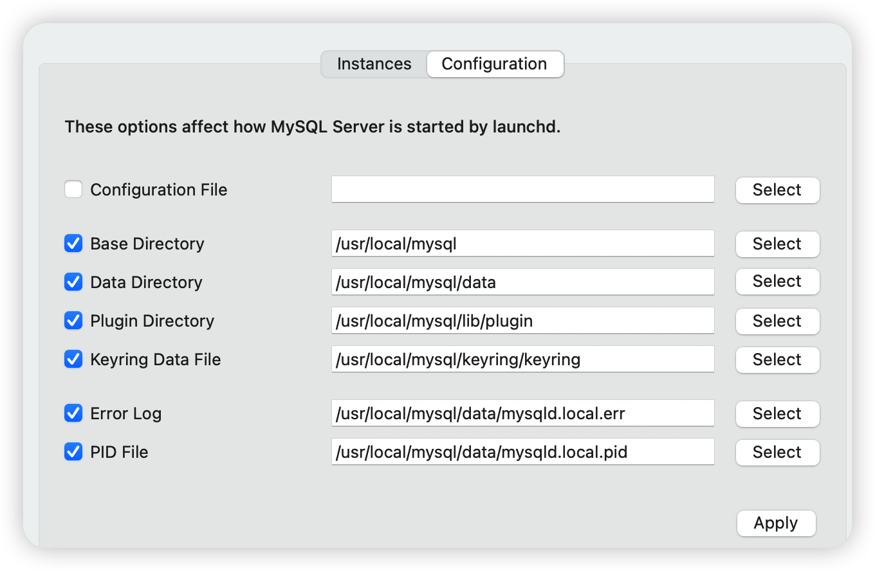The width and height of the screenshot is (875, 571).
Task: Switch to the Instances tab
Action: 374,64
